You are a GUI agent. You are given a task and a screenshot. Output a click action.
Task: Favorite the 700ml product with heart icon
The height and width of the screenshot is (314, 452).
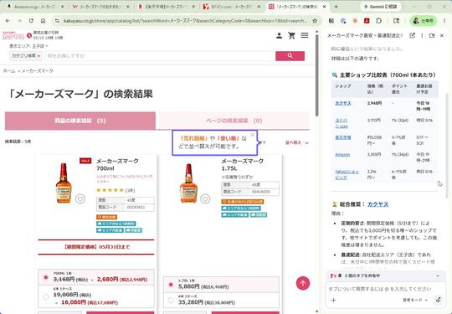80,199
